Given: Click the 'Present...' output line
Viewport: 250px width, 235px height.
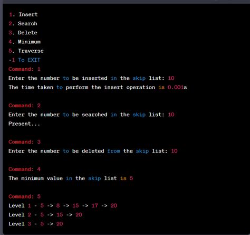Looking at the screenshot, I should point(24,124).
